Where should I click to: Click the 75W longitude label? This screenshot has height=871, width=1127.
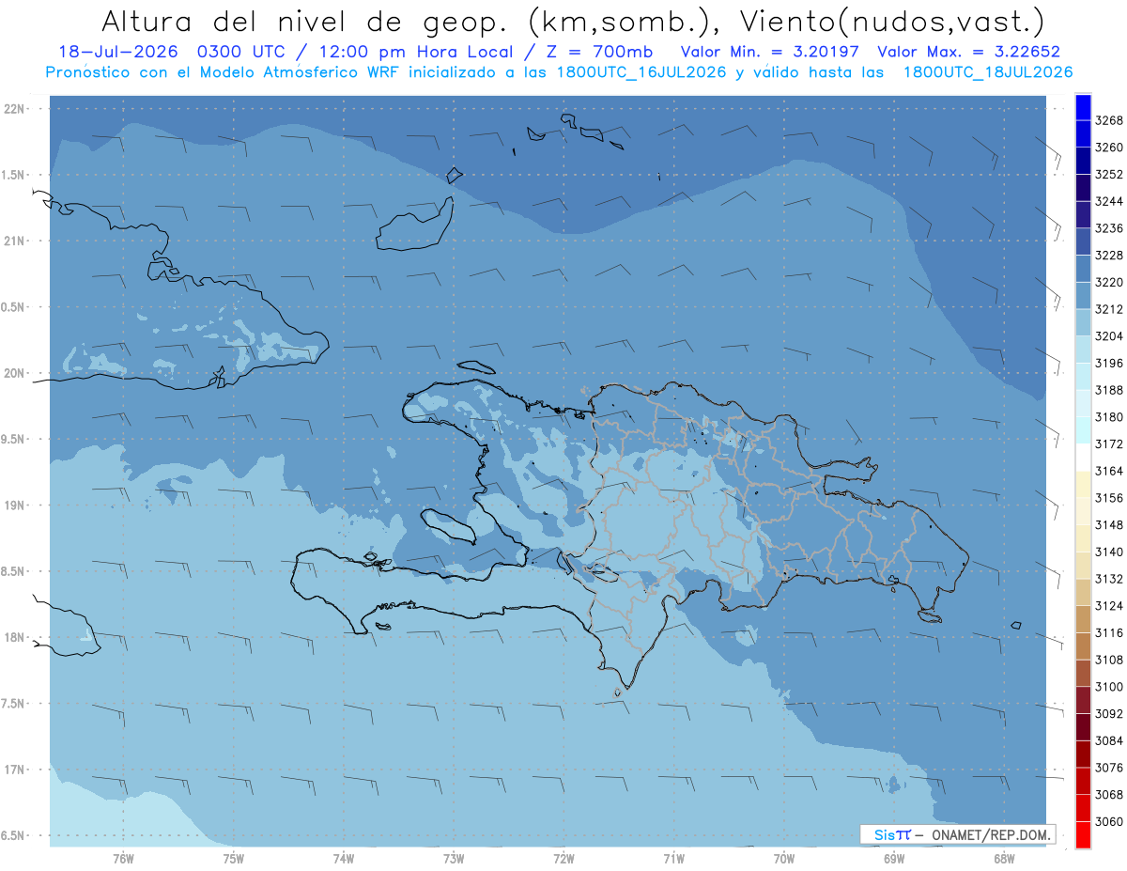point(234,859)
